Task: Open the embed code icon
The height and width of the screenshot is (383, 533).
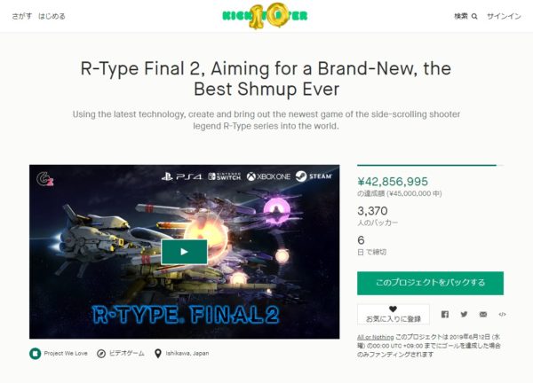Action: tap(502, 315)
